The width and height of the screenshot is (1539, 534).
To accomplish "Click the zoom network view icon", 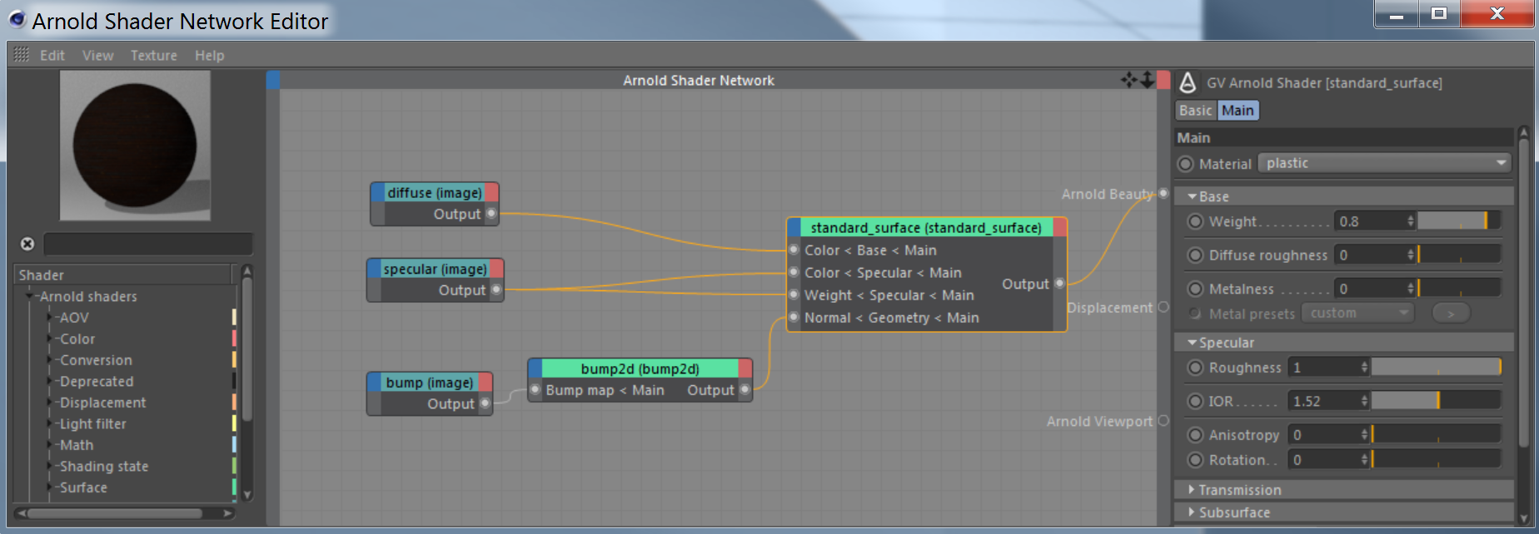I will pyautogui.click(x=1147, y=80).
